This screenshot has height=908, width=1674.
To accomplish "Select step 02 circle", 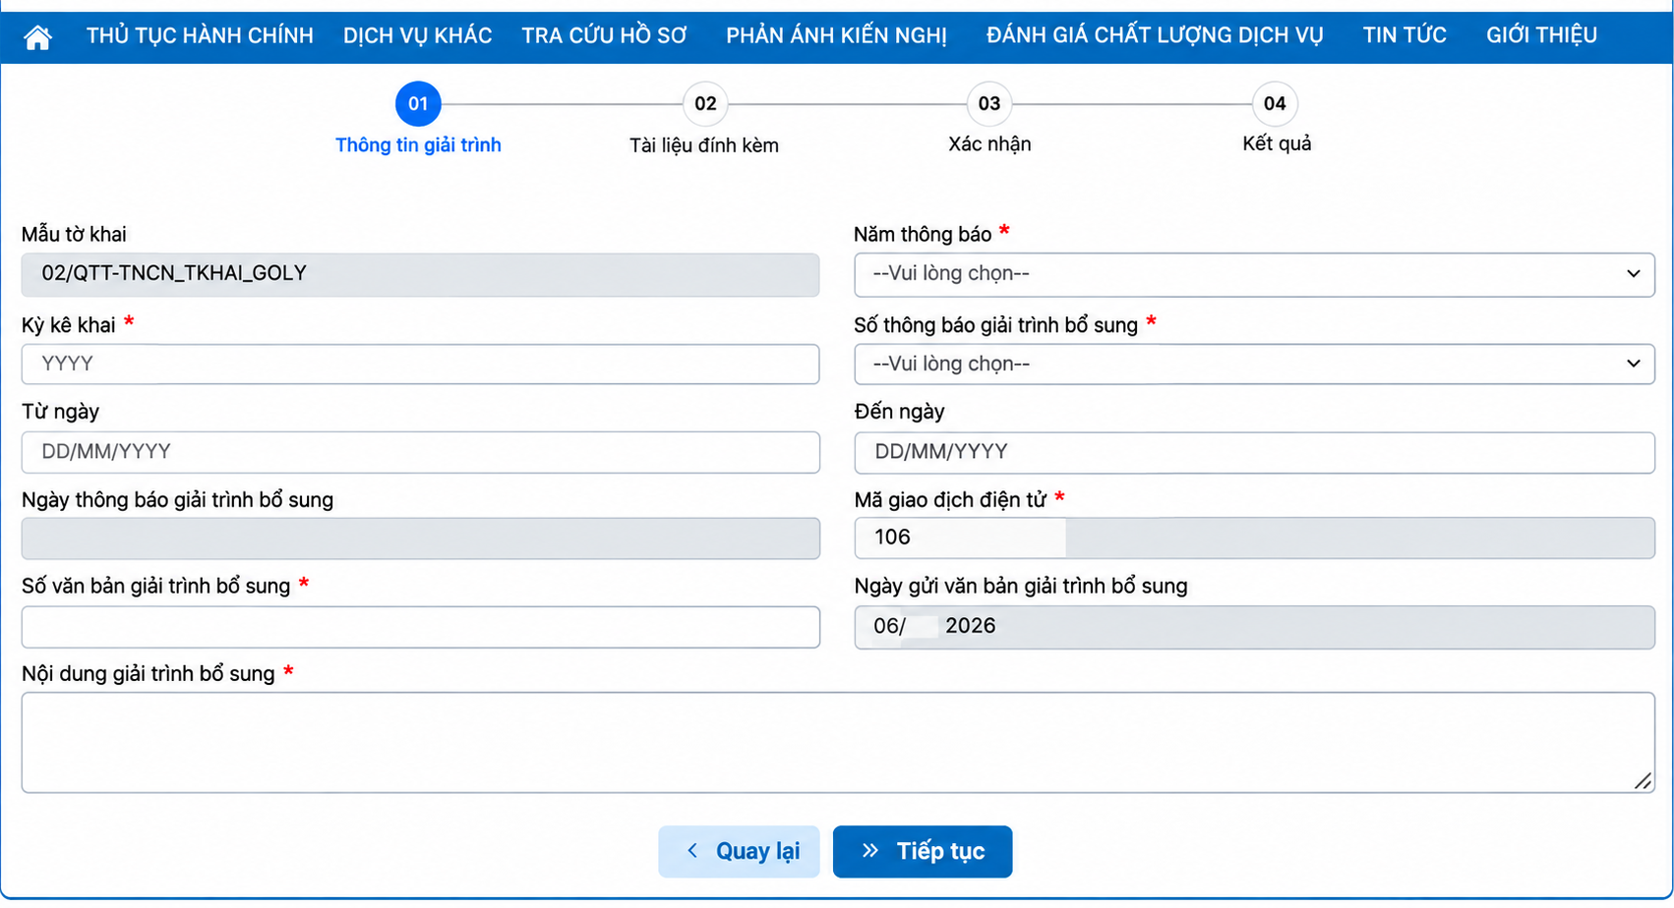I will [x=705, y=103].
